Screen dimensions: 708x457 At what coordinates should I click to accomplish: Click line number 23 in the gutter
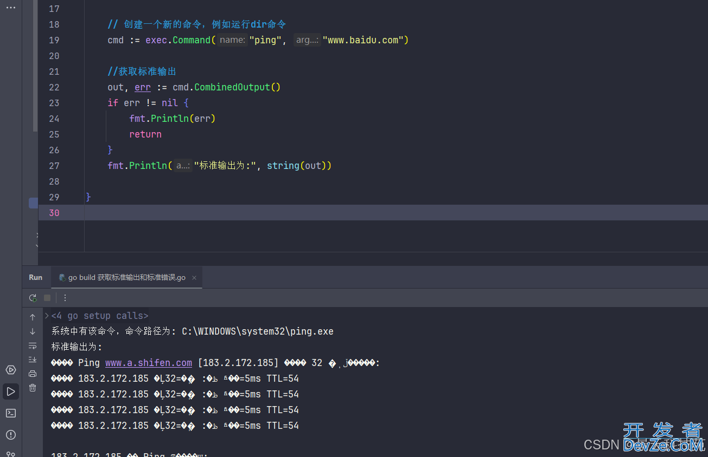54,103
